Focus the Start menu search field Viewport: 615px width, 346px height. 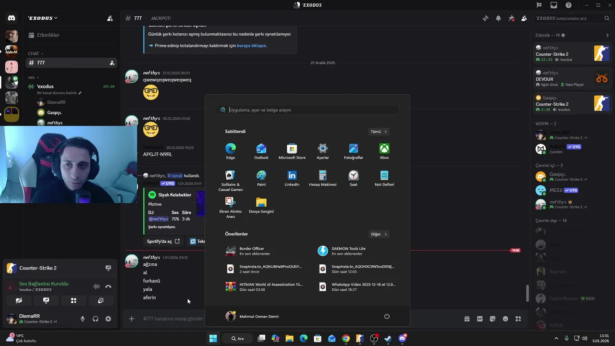pos(307,110)
